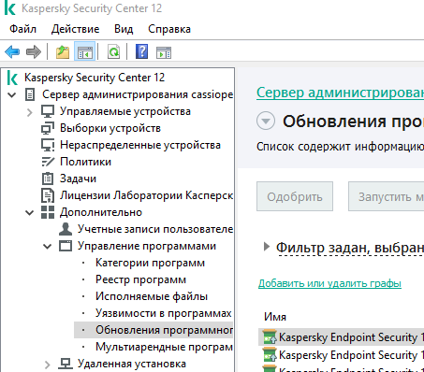Select Учетные записи пользователей in tree
This screenshot has width=424, height=372.
[155, 229]
